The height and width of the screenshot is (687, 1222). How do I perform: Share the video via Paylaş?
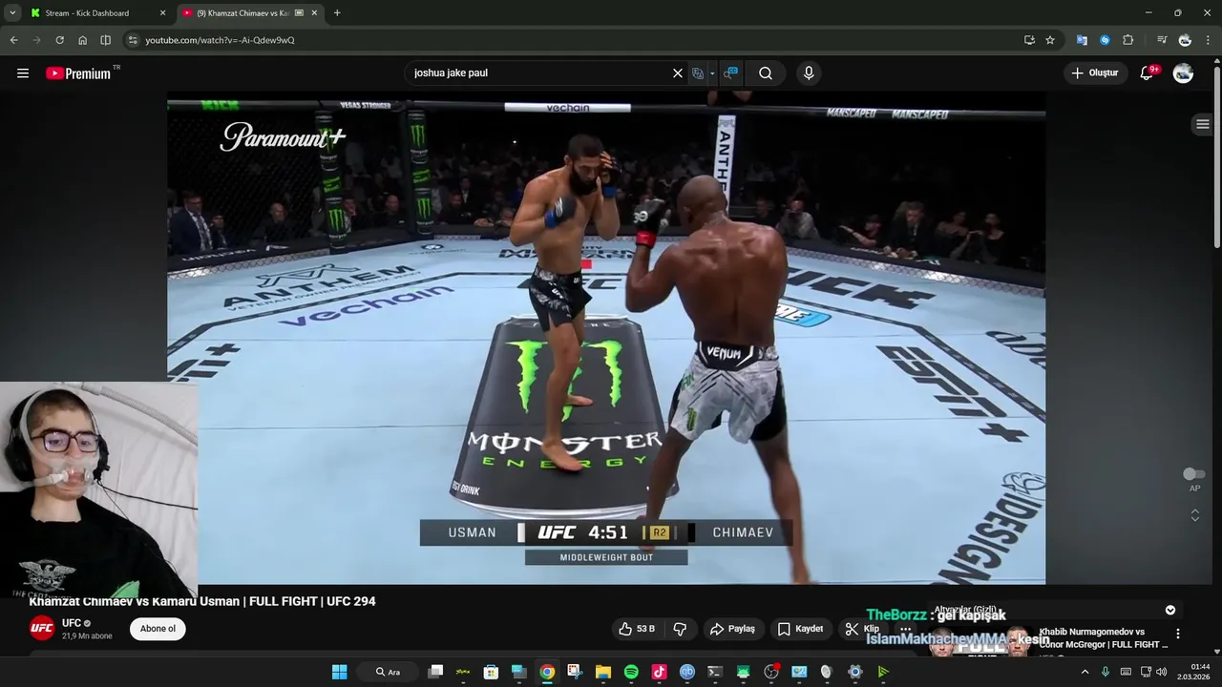[x=732, y=629]
